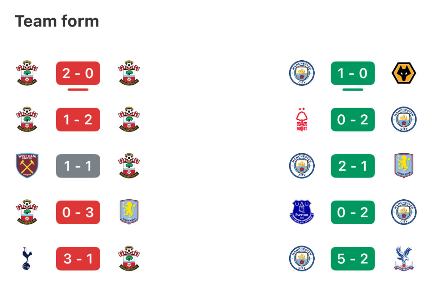This screenshot has width=429, height=289.
Task: Open the grey 1 - 1 draw result
Action: tap(78, 166)
